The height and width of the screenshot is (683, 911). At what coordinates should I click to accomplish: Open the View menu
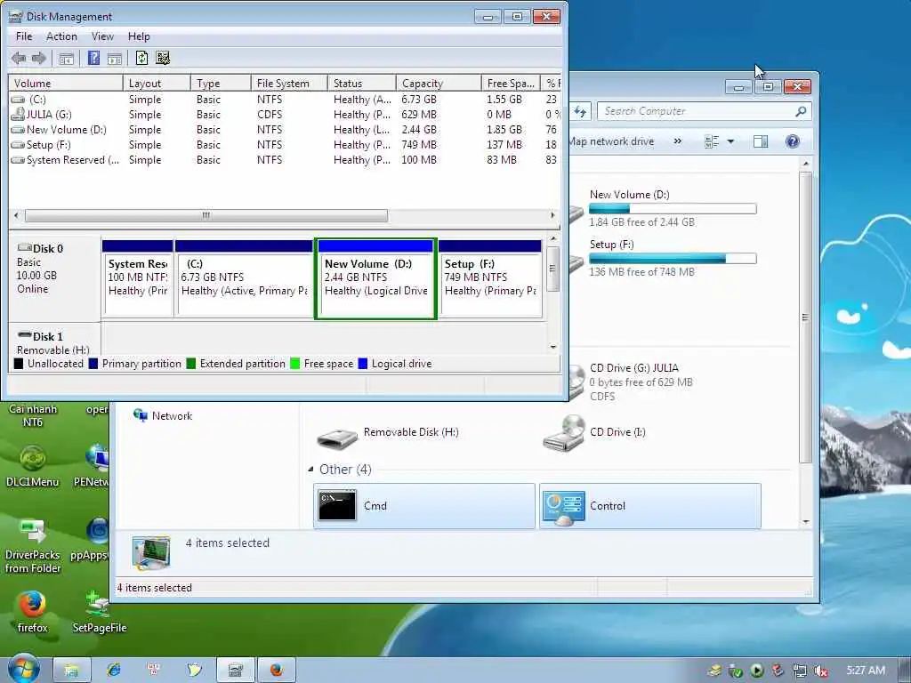pyautogui.click(x=102, y=36)
